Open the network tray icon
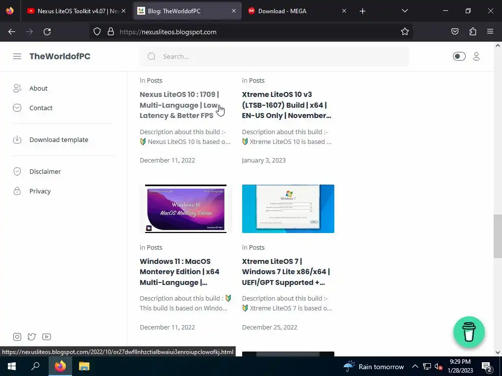The height and width of the screenshot is (376, 502). coord(427,366)
